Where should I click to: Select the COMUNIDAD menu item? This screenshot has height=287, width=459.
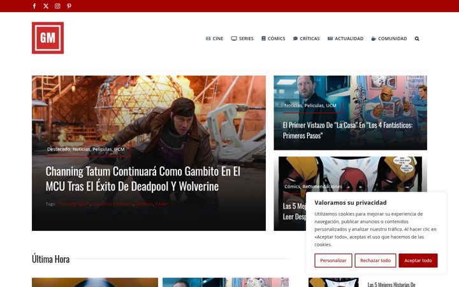click(389, 39)
